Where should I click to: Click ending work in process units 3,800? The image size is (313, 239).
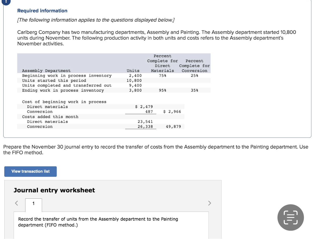135,90
